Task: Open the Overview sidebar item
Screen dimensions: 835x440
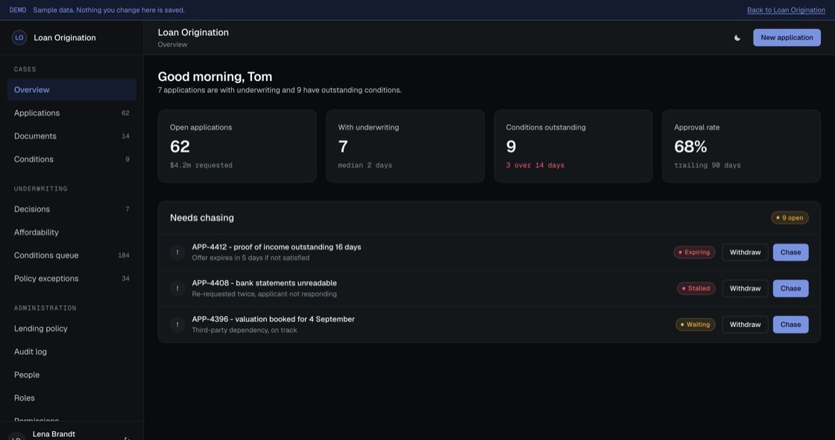Action: [x=72, y=90]
